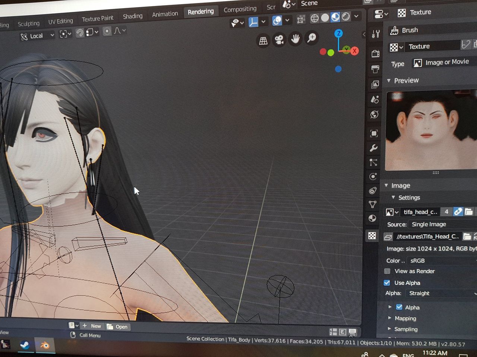Toggle X-ray mode in the viewport header
This screenshot has width=477, height=357.
301,19
